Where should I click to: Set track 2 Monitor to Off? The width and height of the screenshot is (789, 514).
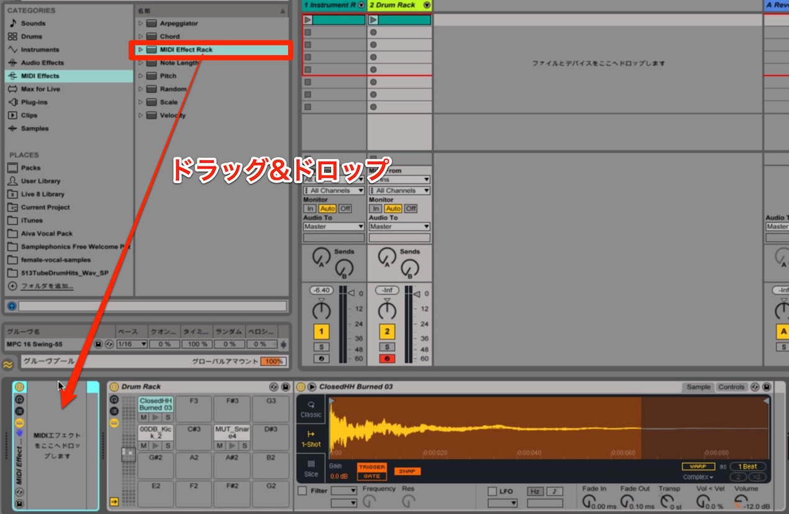click(x=411, y=208)
